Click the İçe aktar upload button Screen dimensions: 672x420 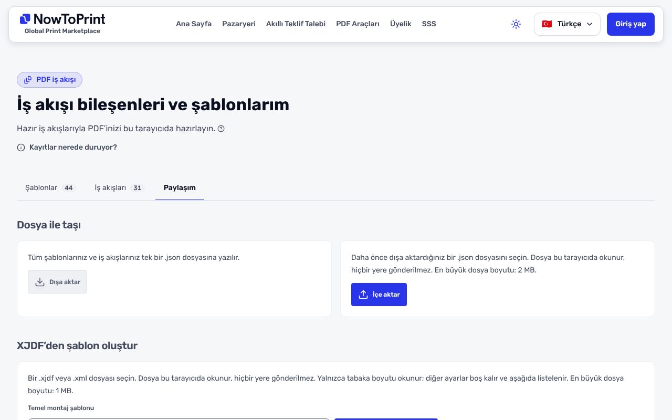click(x=379, y=295)
